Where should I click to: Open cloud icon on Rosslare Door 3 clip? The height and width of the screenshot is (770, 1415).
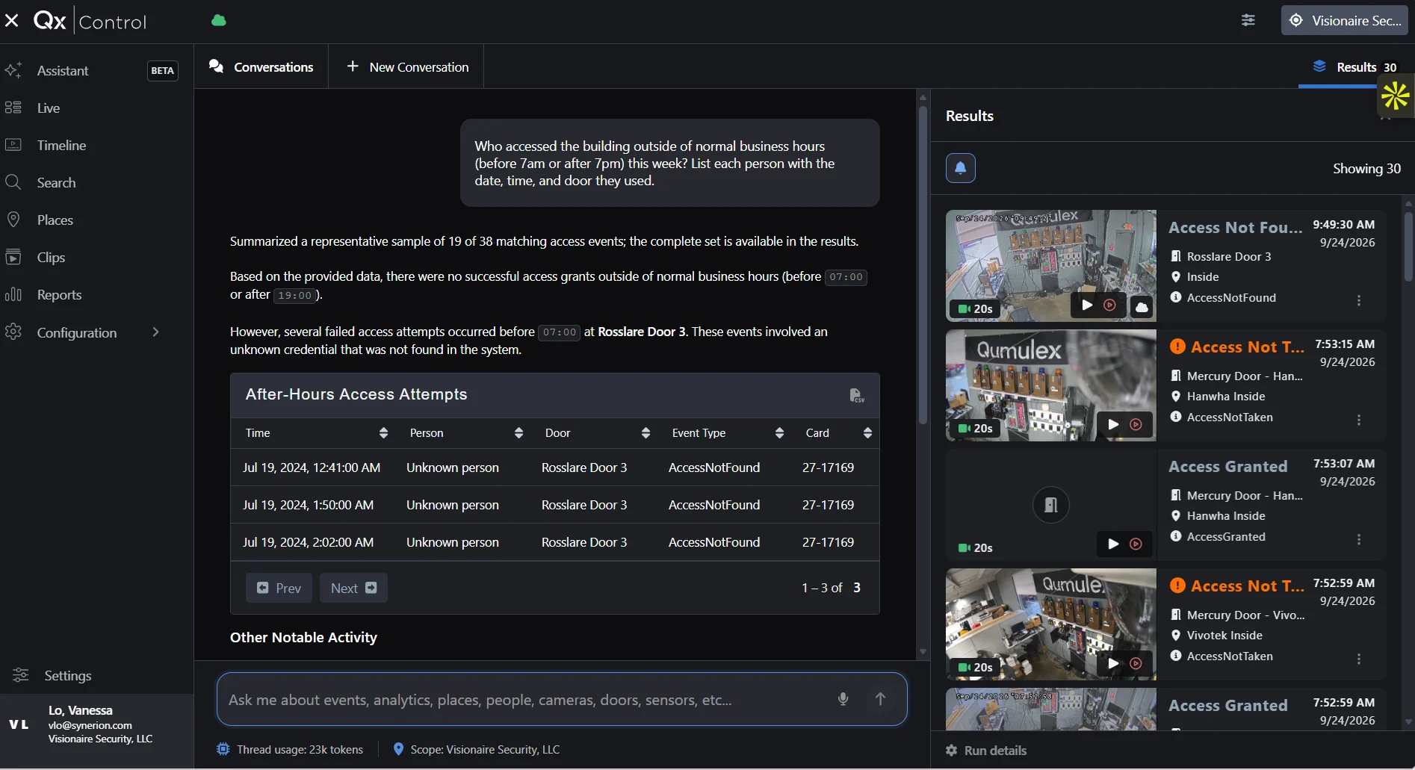point(1142,306)
